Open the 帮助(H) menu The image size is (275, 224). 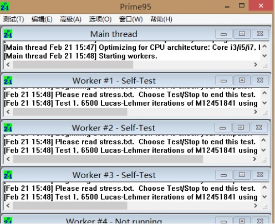(x=161, y=19)
